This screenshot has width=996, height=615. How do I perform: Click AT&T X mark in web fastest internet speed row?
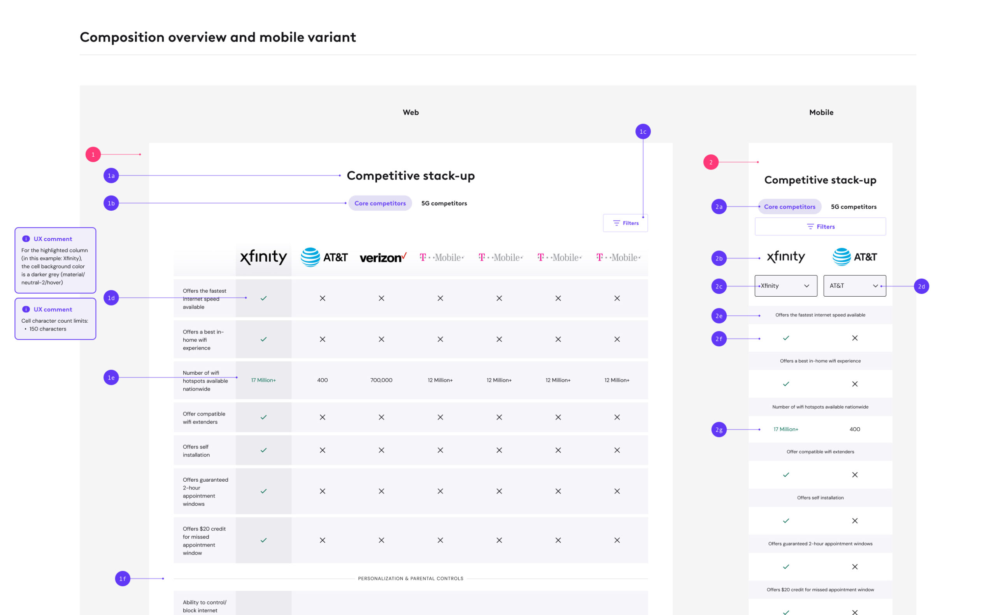point(323,298)
